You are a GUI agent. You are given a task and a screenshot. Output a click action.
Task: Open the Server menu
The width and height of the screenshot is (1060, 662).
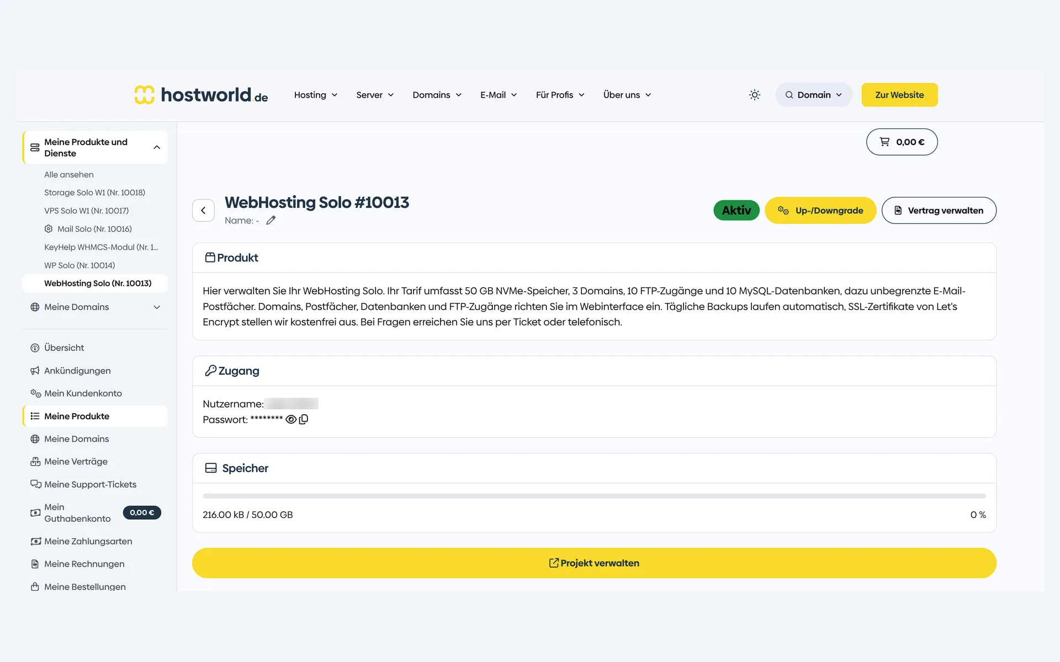(x=375, y=95)
